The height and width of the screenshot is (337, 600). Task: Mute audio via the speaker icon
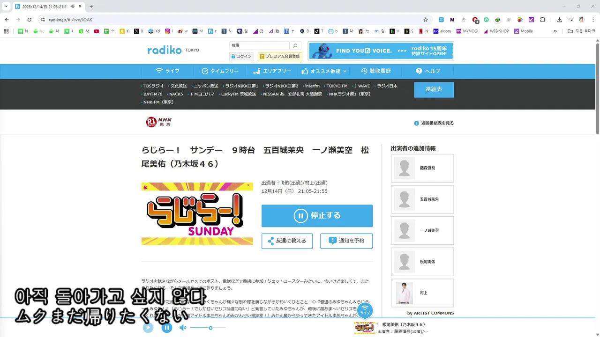click(x=183, y=328)
